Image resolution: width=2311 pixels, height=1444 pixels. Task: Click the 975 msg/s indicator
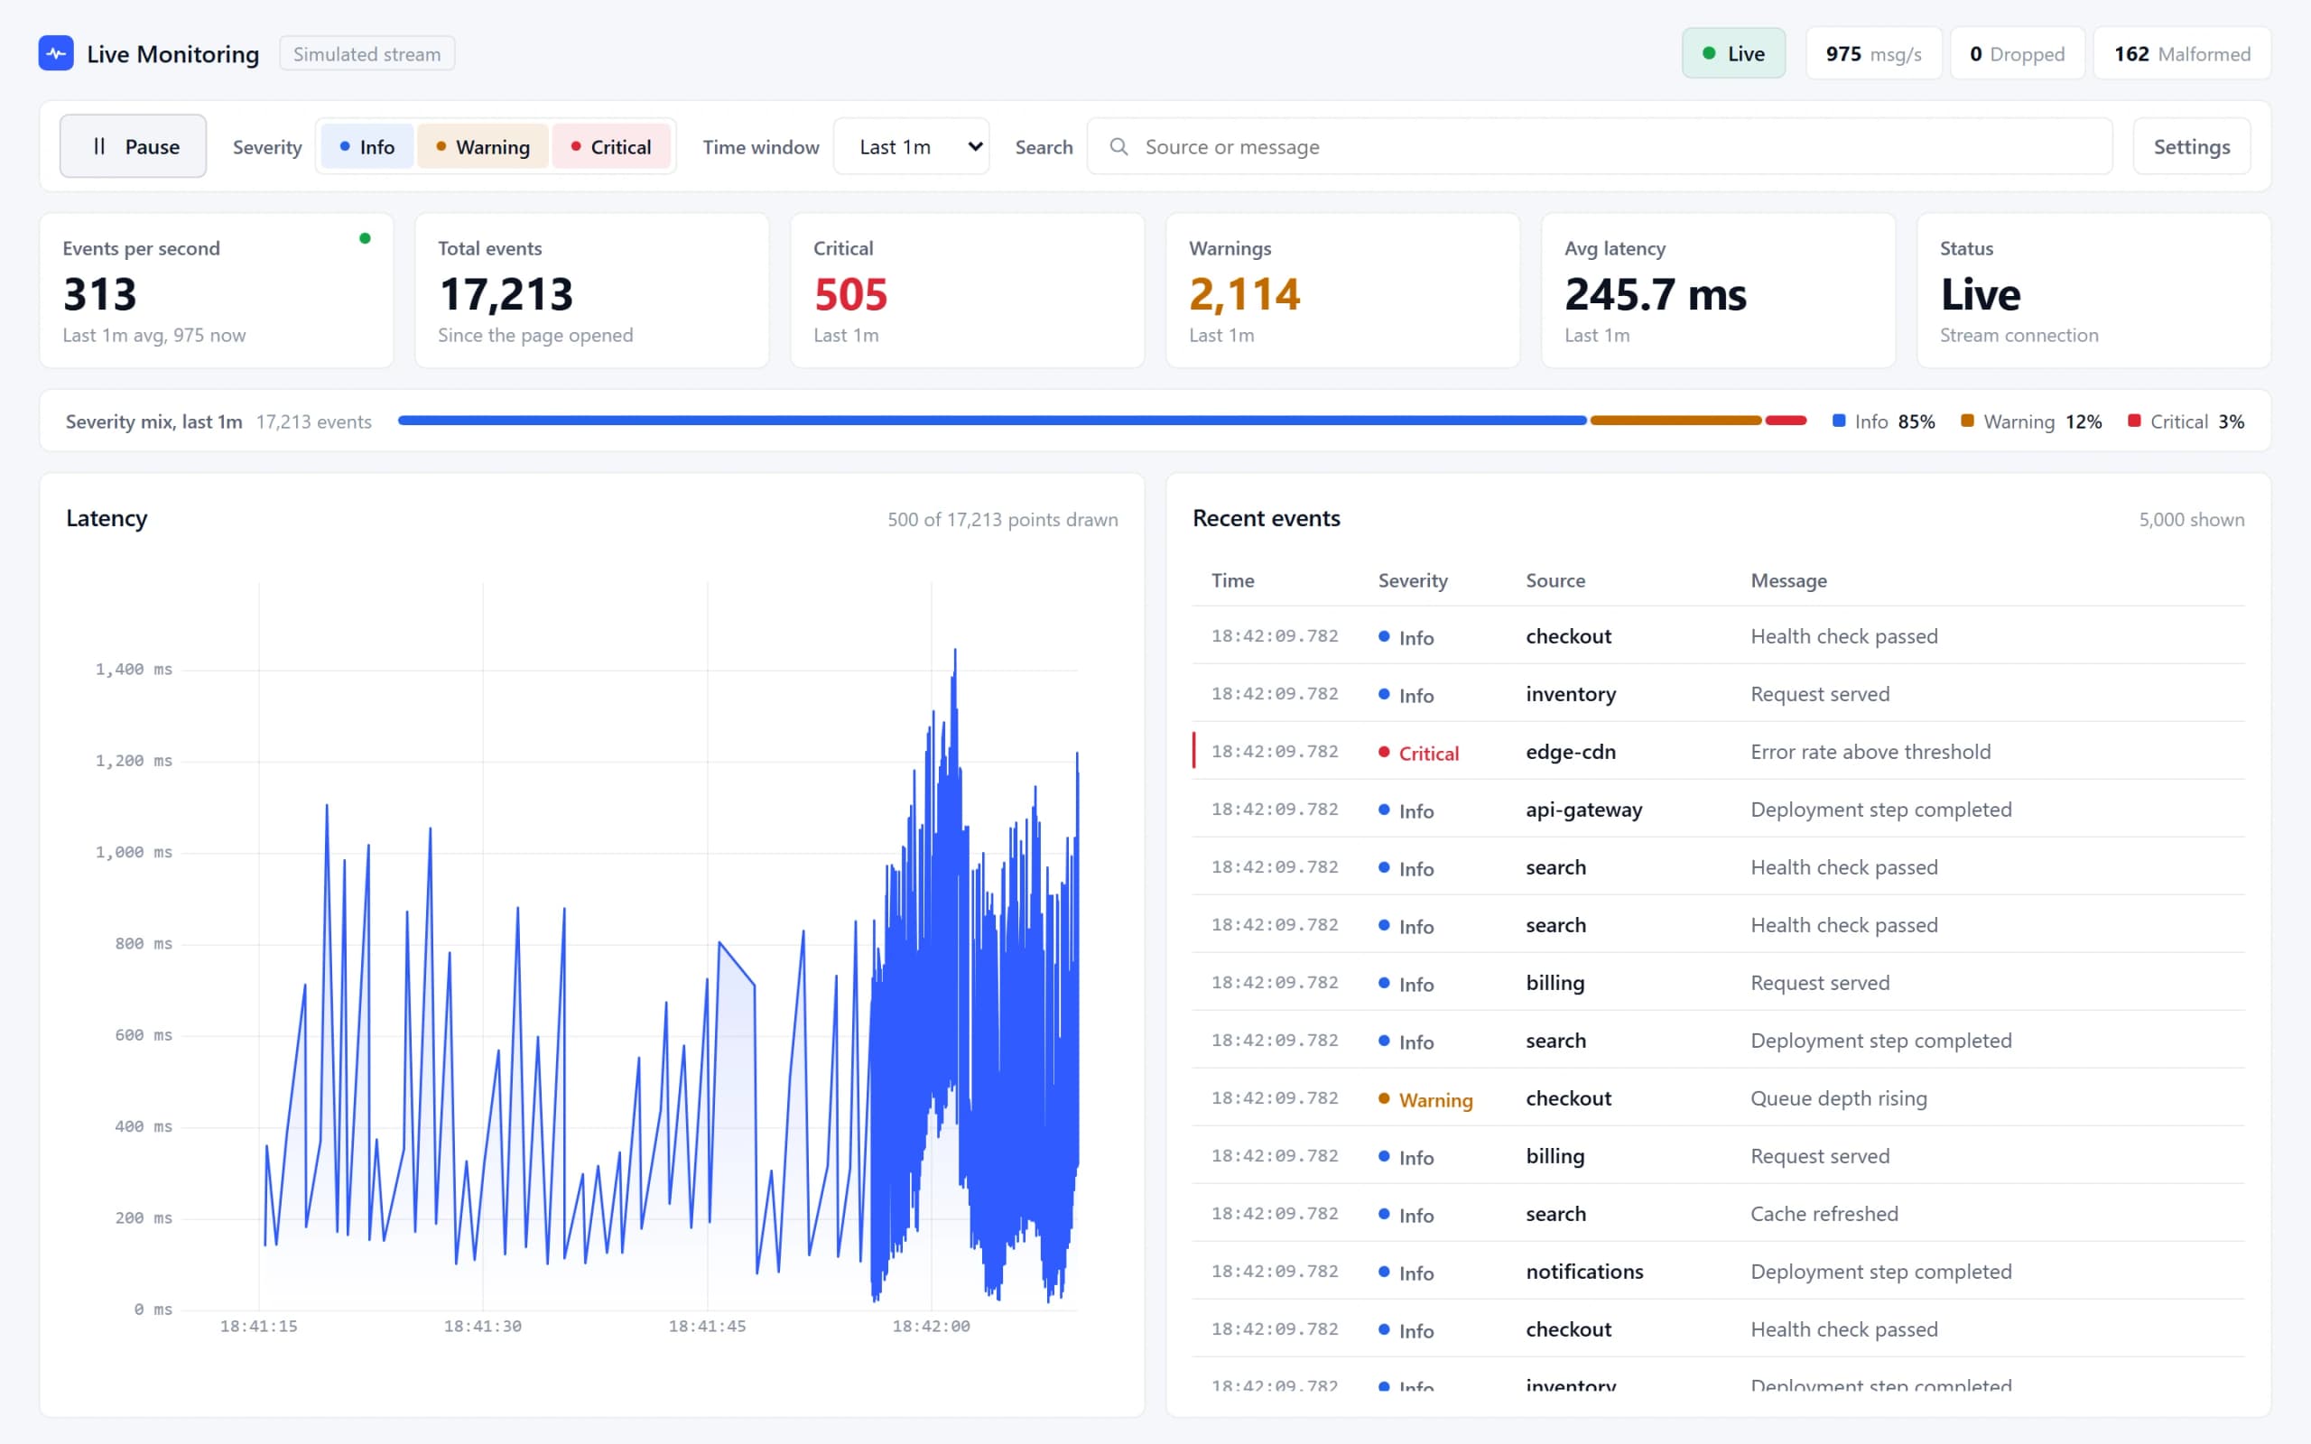click(x=1874, y=53)
